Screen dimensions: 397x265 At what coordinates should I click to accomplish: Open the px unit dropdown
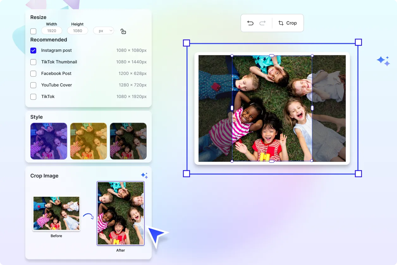point(103,31)
